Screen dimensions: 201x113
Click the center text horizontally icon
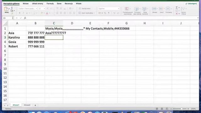tap(61, 13)
